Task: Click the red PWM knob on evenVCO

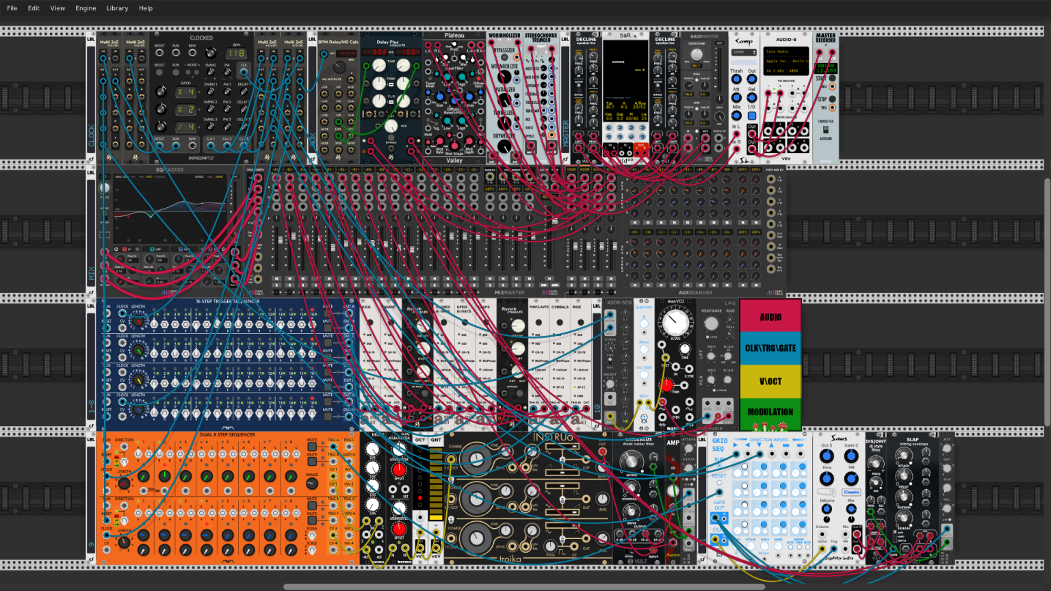Action: [666, 385]
